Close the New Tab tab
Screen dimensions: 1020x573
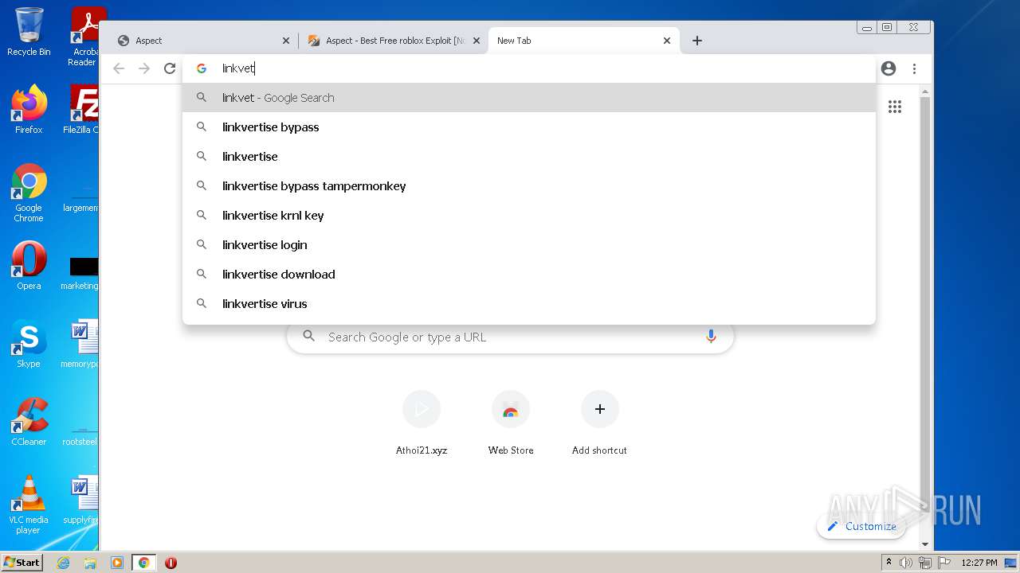coord(667,41)
